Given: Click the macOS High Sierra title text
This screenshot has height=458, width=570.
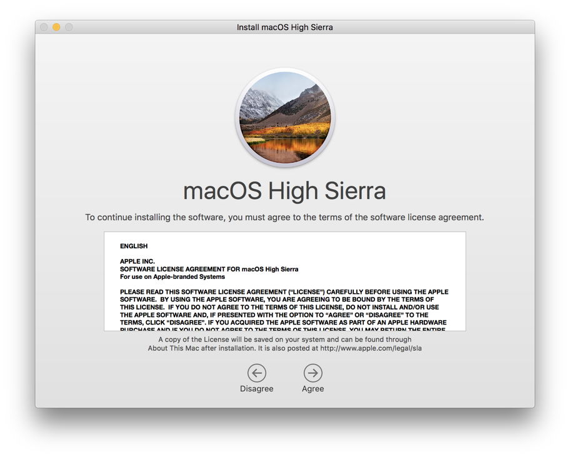Looking at the screenshot, I should [x=285, y=190].
